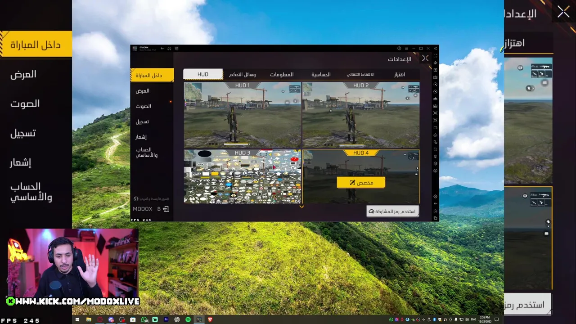Open emulator settings gear in right sidebar
Viewport: 576px width, 324px height.
pyautogui.click(x=435, y=197)
